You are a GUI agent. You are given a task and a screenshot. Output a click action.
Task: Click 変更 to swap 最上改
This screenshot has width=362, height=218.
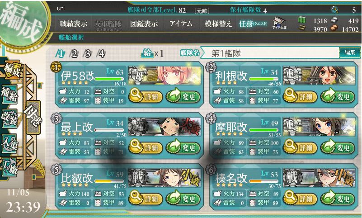[x=183, y=147]
